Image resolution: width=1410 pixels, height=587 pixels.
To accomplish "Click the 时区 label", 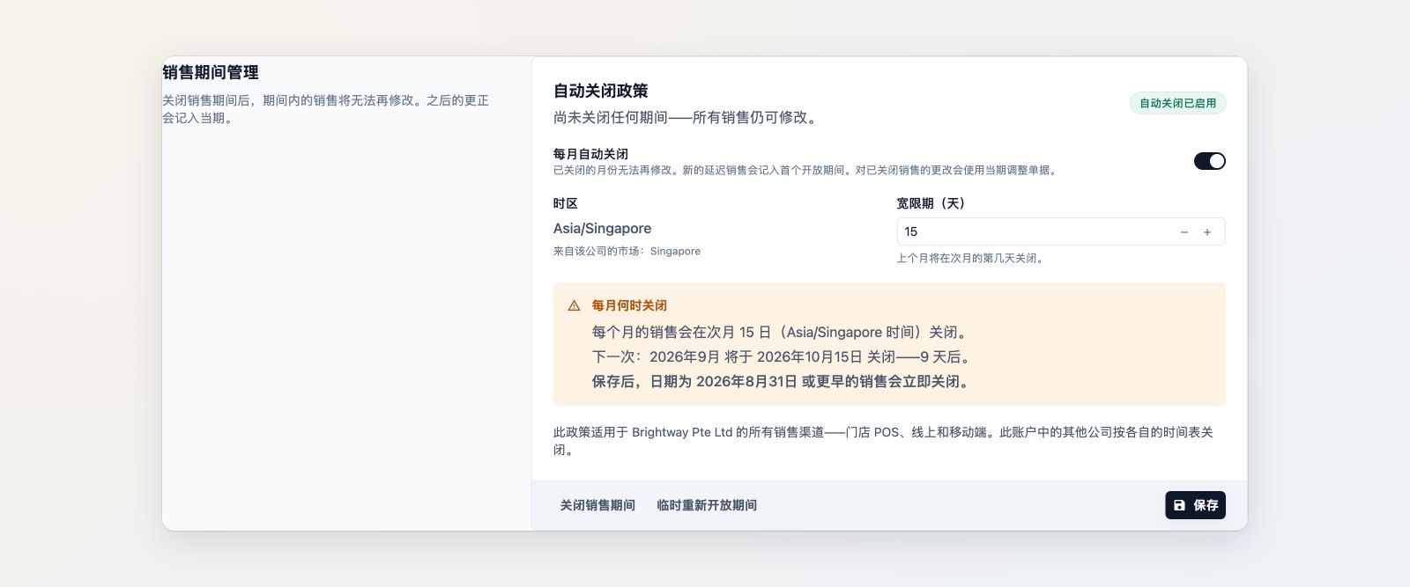I will (566, 203).
